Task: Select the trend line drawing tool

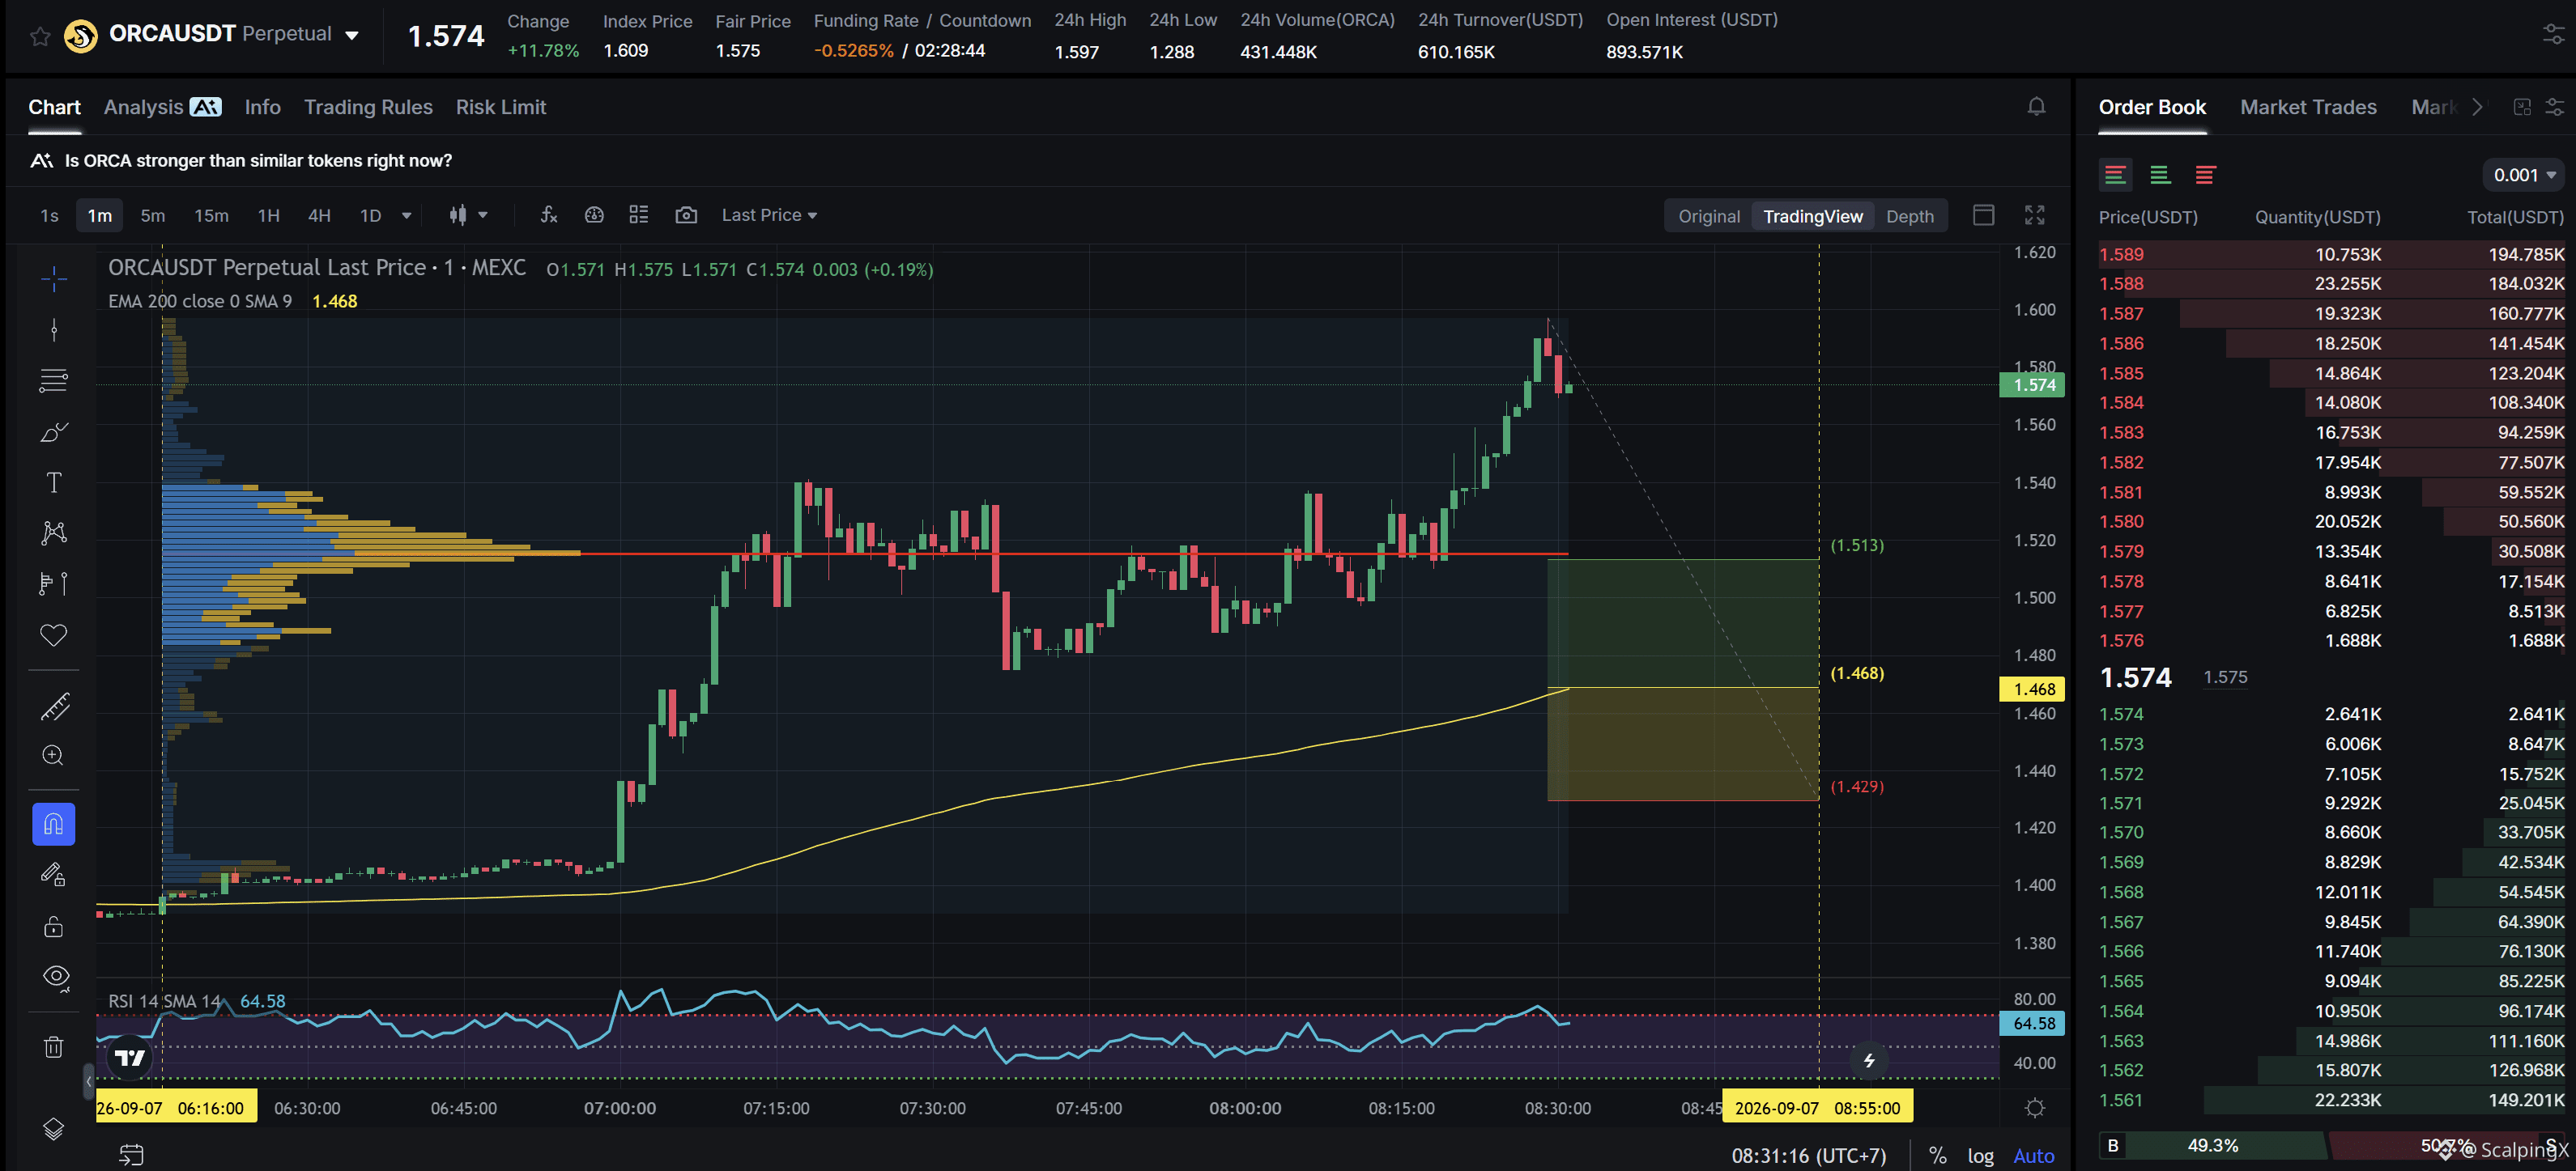Action: click(54, 329)
